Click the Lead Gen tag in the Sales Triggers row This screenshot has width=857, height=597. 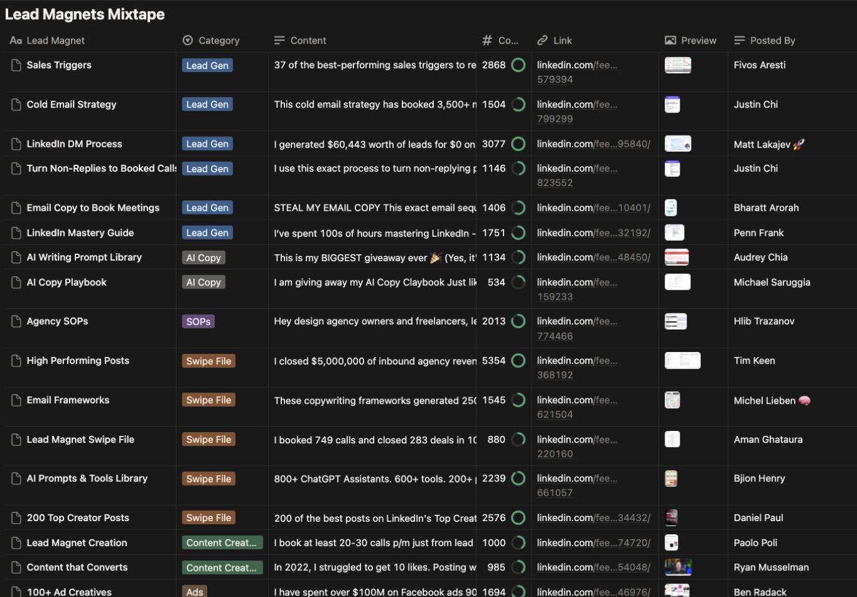pyautogui.click(x=207, y=65)
